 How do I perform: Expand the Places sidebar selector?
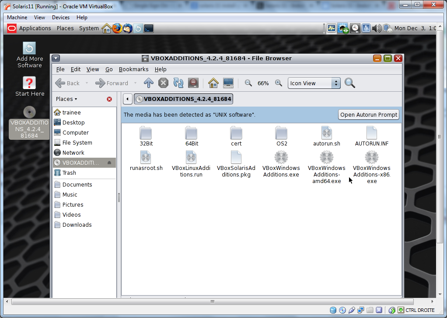pyautogui.click(x=66, y=99)
